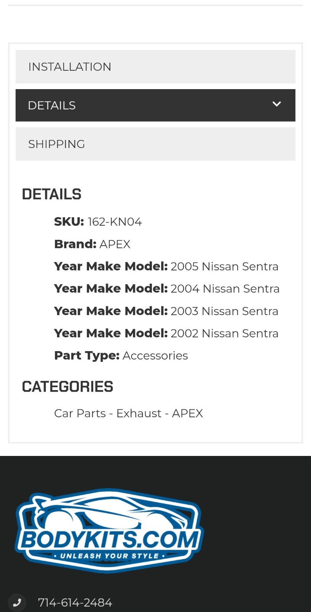311x612 pixels.
Task: Select the 2005 Nissan Sentra entry
Action: point(224,266)
